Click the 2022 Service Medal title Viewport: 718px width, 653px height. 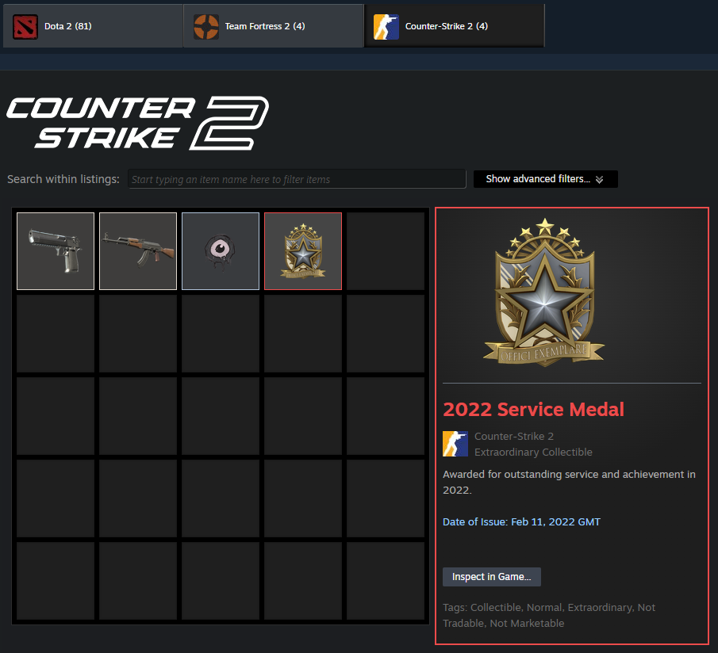tap(533, 409)
